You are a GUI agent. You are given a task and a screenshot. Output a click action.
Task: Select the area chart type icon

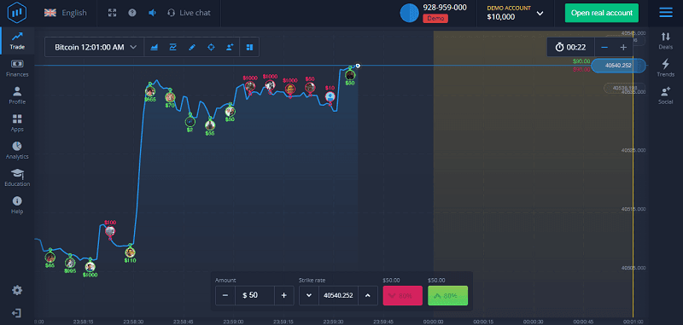[154, 47]
